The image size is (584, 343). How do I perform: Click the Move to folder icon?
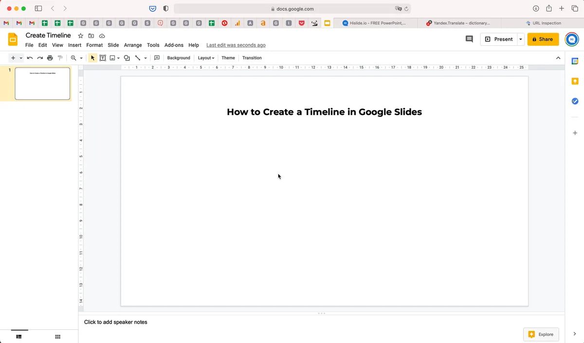tap(91, 36)
